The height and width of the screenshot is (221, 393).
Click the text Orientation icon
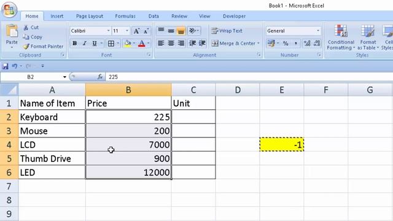192,31
